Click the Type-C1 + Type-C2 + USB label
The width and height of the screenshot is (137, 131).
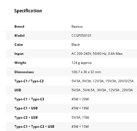pyautogui.click(x=34, y=127)
